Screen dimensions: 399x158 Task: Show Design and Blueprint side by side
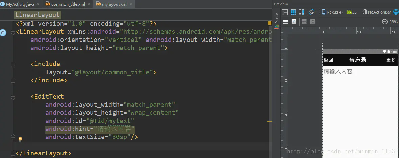(302, 12)
